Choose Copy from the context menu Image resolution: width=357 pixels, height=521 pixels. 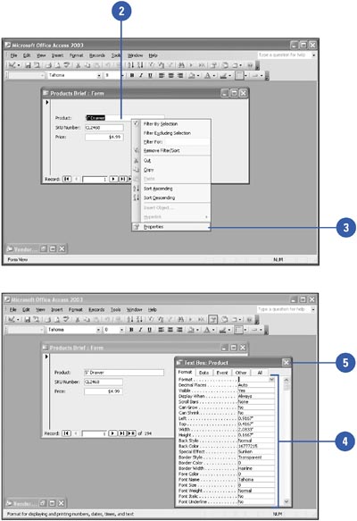point(171,170)
